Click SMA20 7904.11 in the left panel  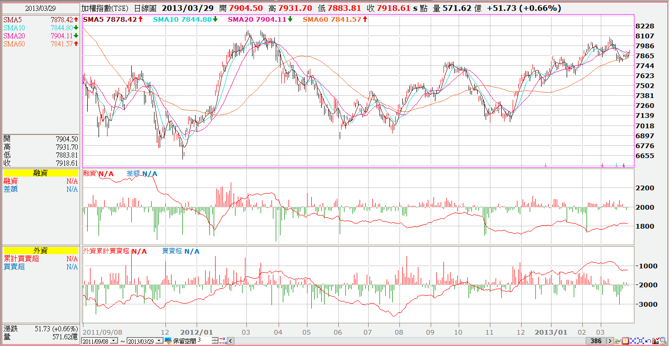coord(40,36)
